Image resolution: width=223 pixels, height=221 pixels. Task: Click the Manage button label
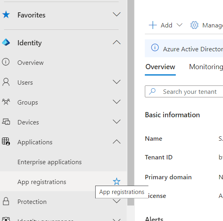[x=213, y=25]
